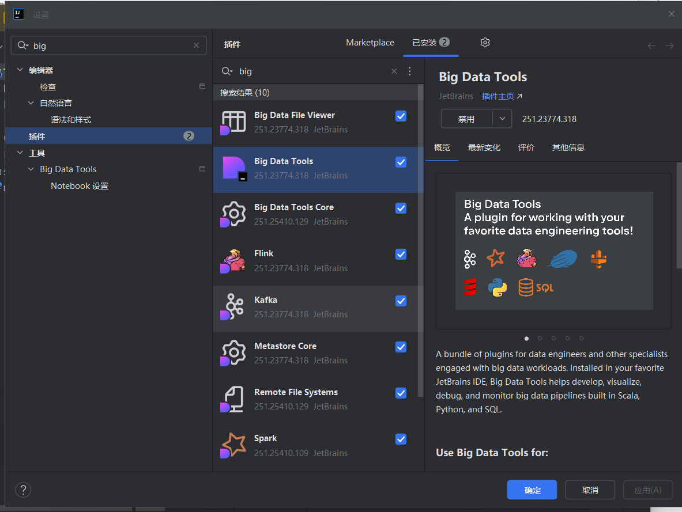Collapse the 自然语言 tree node
The height and width of the screenshot is (512, 682).
(x=31, y=103)
